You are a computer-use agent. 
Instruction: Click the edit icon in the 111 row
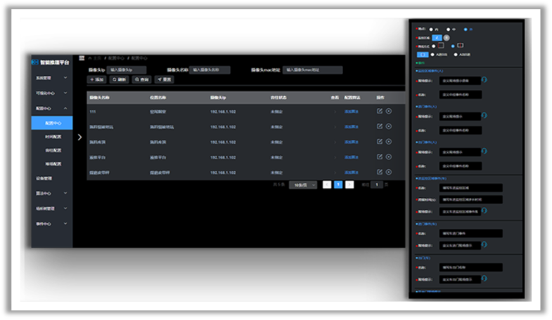(x=380, y=111)
